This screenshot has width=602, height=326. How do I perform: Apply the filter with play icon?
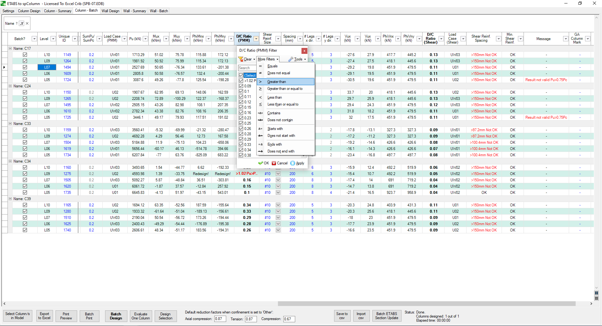click(297, 163)
